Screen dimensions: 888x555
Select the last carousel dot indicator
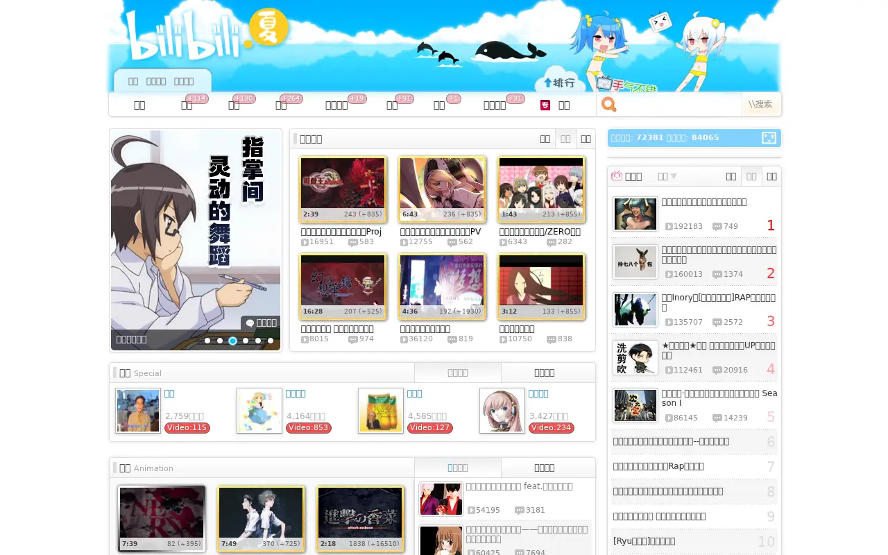point(271,341)
